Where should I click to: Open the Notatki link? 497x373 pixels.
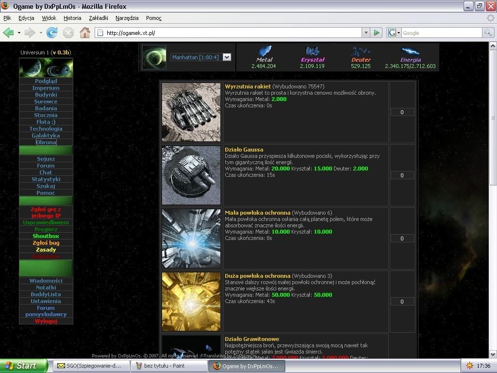coord(46,288)
